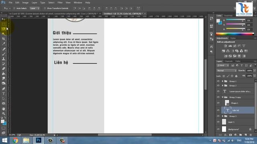
Task: Click the foreground color swatch in toolbox
Action: 2,122
